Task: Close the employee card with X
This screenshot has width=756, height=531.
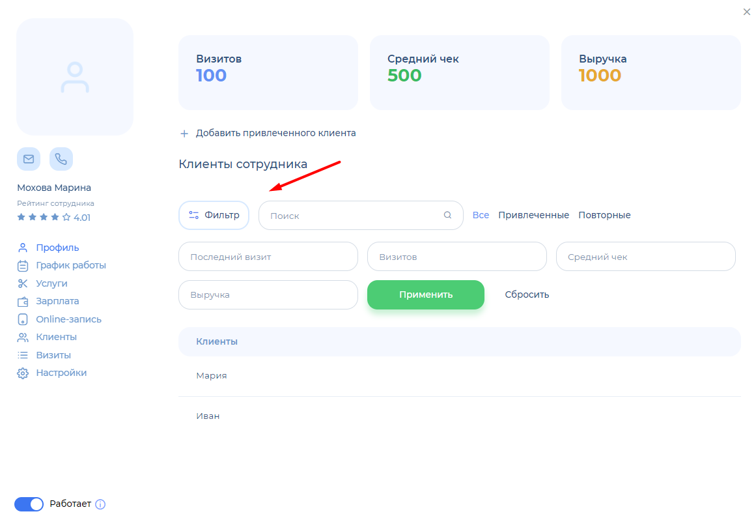Action: [746, 12]
